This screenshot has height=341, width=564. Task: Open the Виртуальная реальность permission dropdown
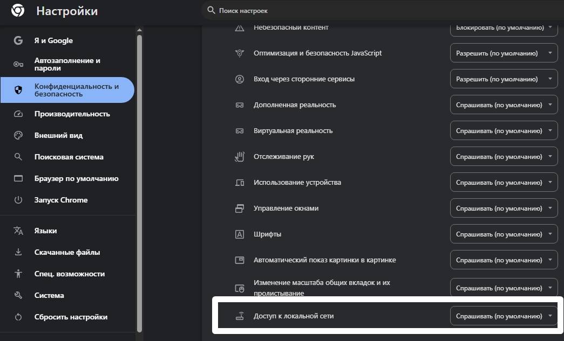click(503, 131)
